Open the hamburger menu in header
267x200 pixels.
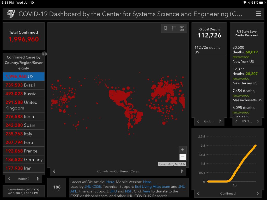(258, 14)
